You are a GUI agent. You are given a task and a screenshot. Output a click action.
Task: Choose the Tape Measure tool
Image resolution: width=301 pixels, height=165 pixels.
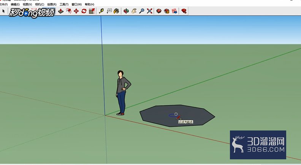click(x=101, y=11)
